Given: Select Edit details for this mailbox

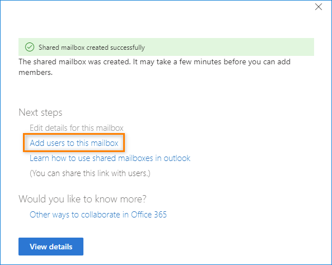Looking at the screenshot, I should [77, 128].
